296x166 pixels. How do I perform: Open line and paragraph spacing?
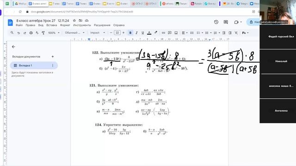[x=192, y=33]
